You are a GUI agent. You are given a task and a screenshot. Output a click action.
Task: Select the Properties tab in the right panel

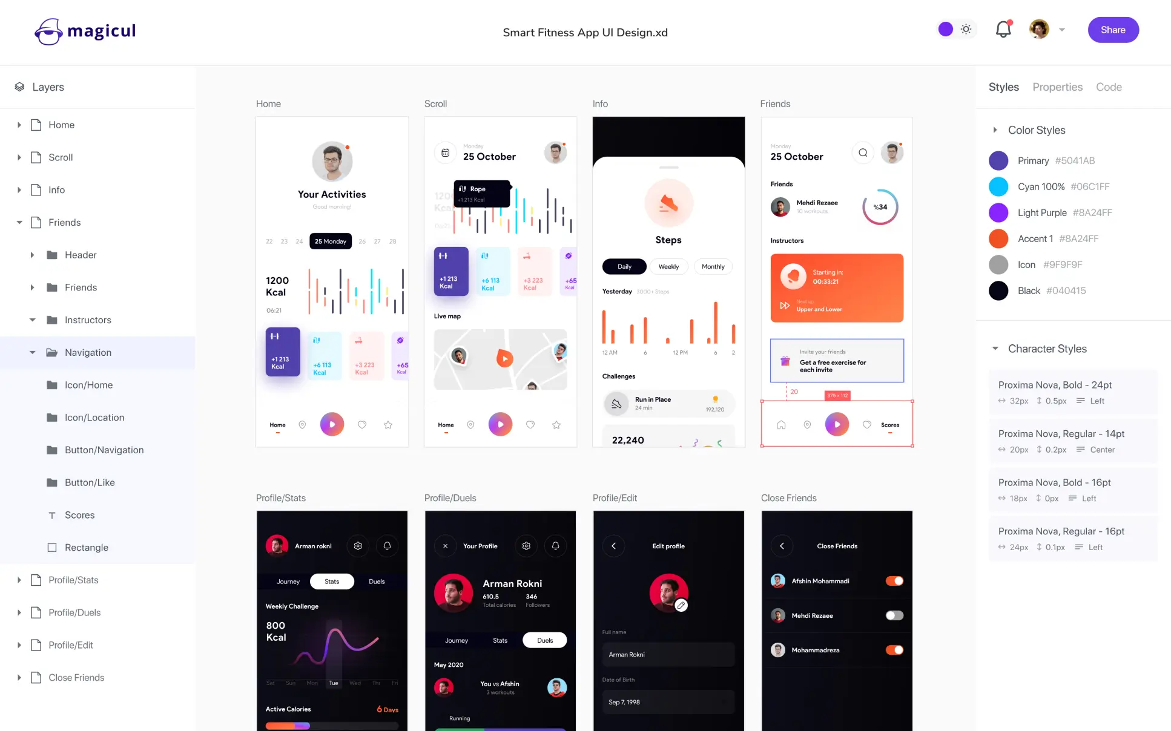(x=1057, y=87)
